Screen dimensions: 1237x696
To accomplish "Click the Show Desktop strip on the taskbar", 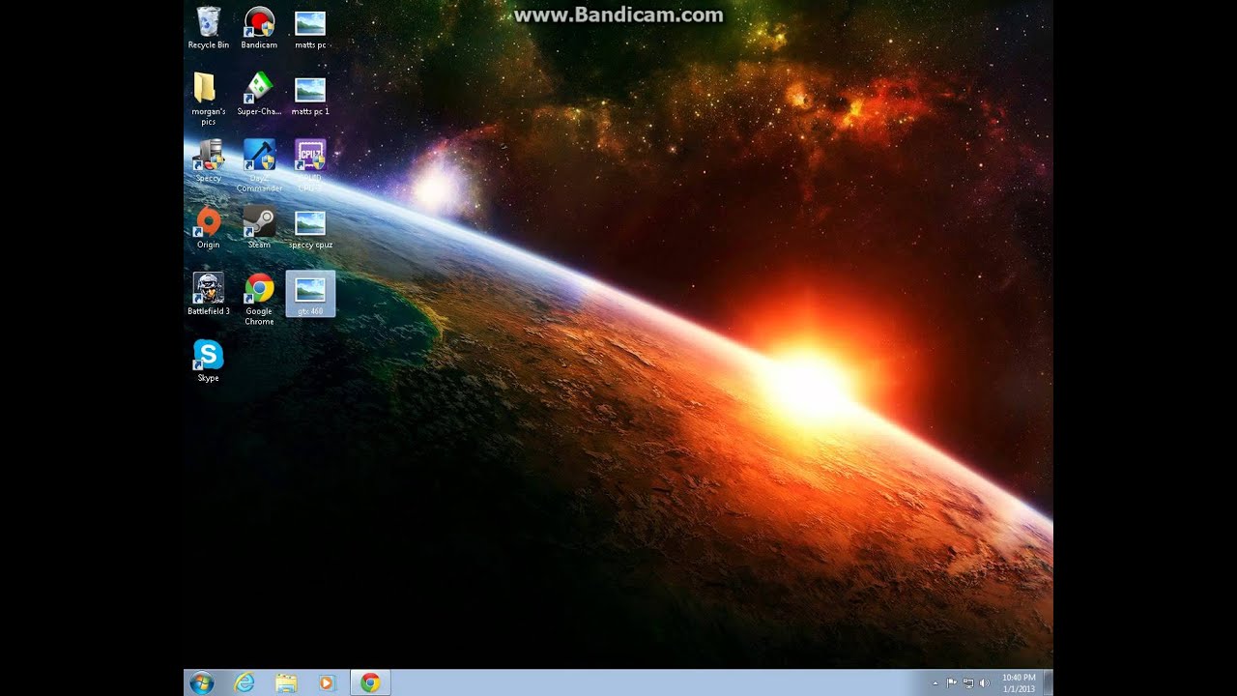I will coord(1049,683).
